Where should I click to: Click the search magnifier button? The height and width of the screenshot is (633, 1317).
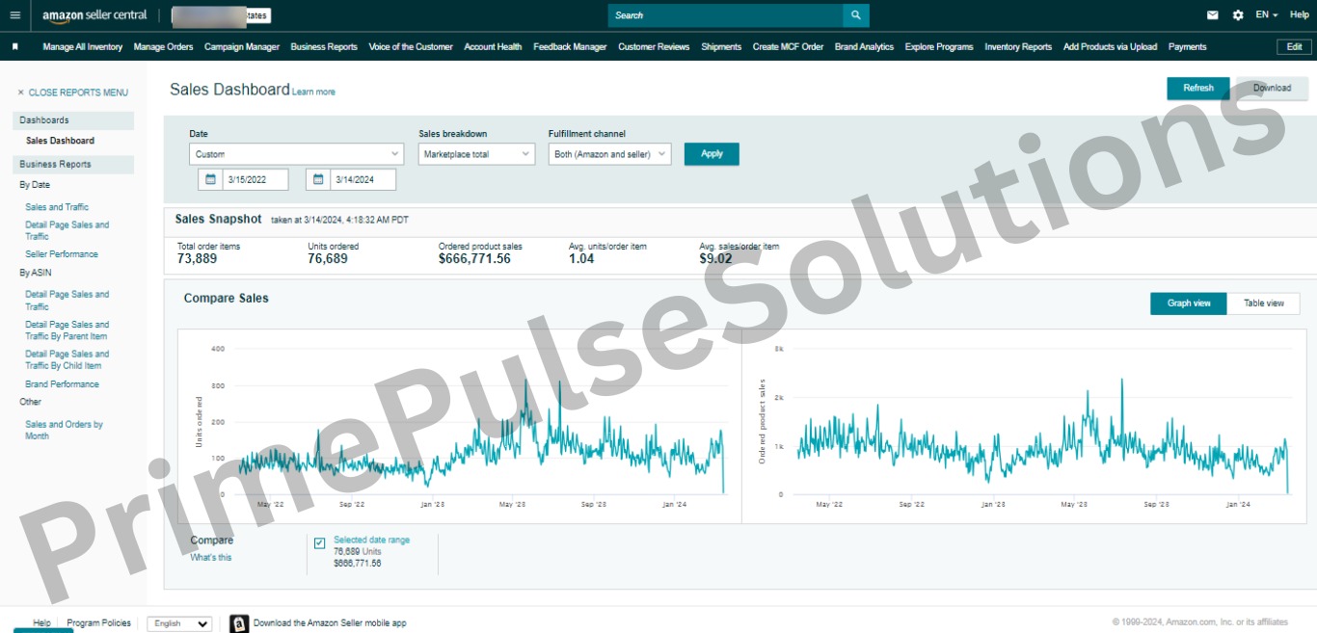coord(855,15)
